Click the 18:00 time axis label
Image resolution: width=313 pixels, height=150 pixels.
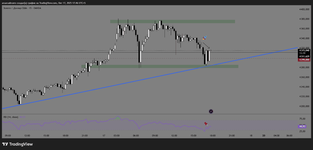212,136
